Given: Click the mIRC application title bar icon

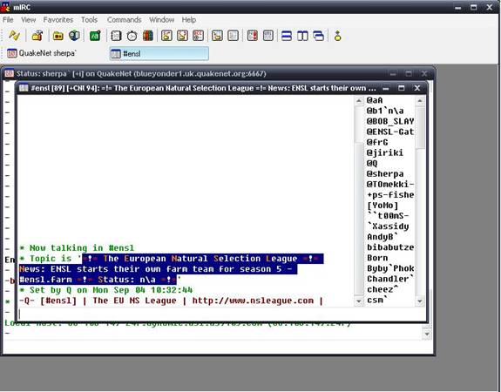Looking at the screenshot, I should [x=5, y=6].
